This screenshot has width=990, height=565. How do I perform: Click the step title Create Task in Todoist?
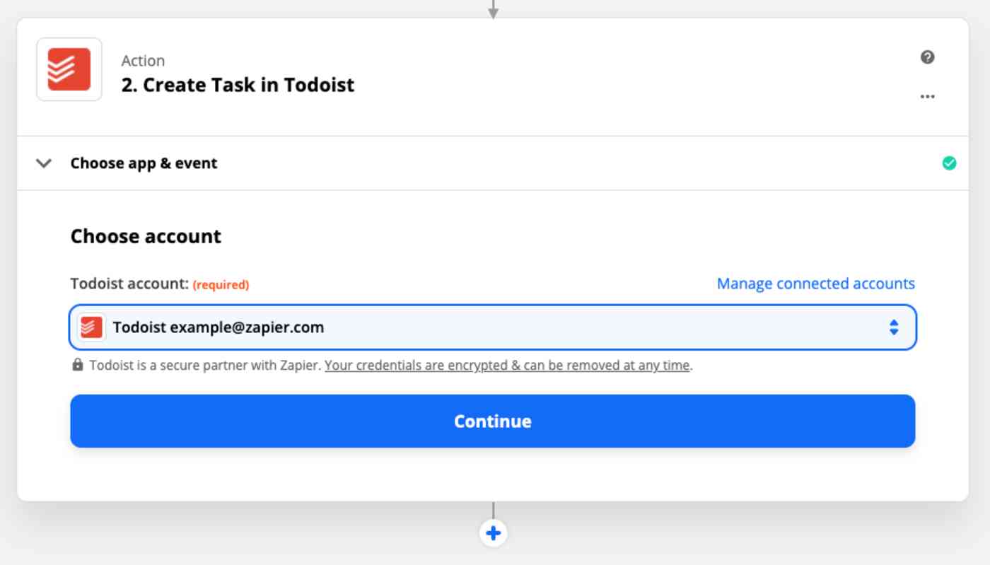click(x=238, y=85)
